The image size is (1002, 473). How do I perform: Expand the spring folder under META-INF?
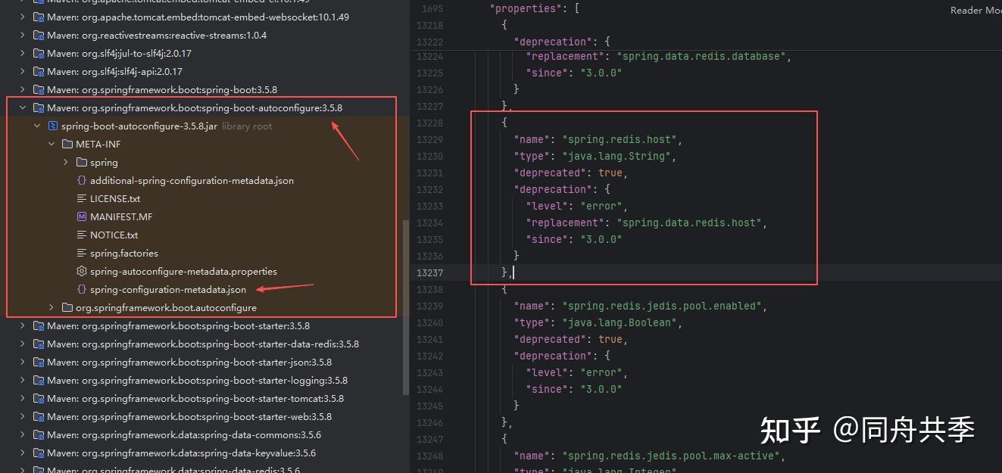tap(65, 162)
